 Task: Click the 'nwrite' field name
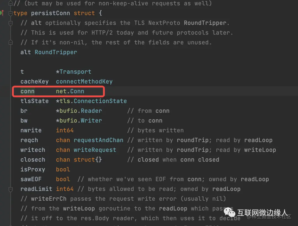[31, 131]
